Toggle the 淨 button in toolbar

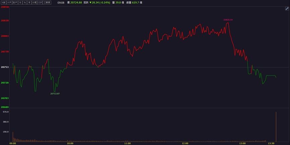coord(29,3)
